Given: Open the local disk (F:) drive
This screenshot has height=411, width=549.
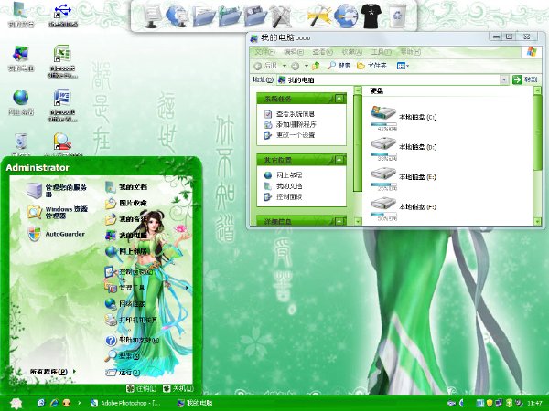Looking at the screenshot, I should click(404, 207).
